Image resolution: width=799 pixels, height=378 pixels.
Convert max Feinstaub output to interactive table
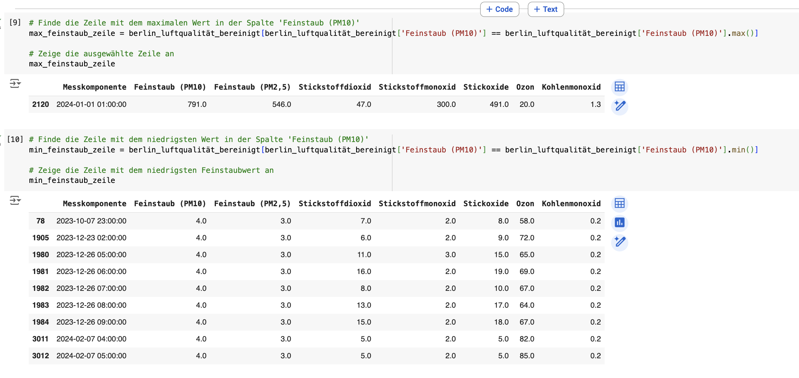point(619,87)
